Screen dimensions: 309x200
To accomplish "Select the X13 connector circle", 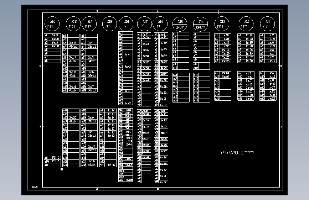I will [222, 24].
